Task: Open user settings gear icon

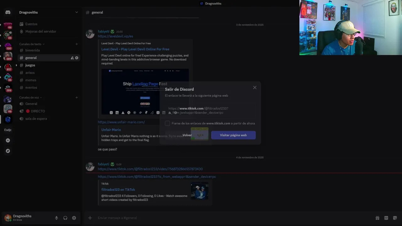Action: click(74, 218)
